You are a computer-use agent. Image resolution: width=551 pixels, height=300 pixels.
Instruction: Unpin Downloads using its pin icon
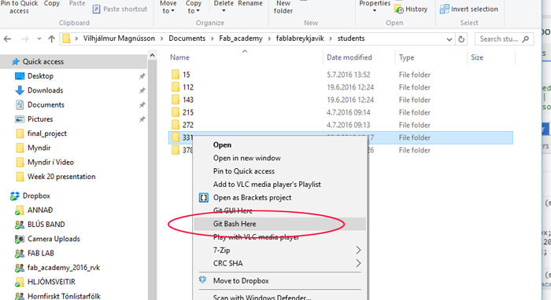[142, 90]
